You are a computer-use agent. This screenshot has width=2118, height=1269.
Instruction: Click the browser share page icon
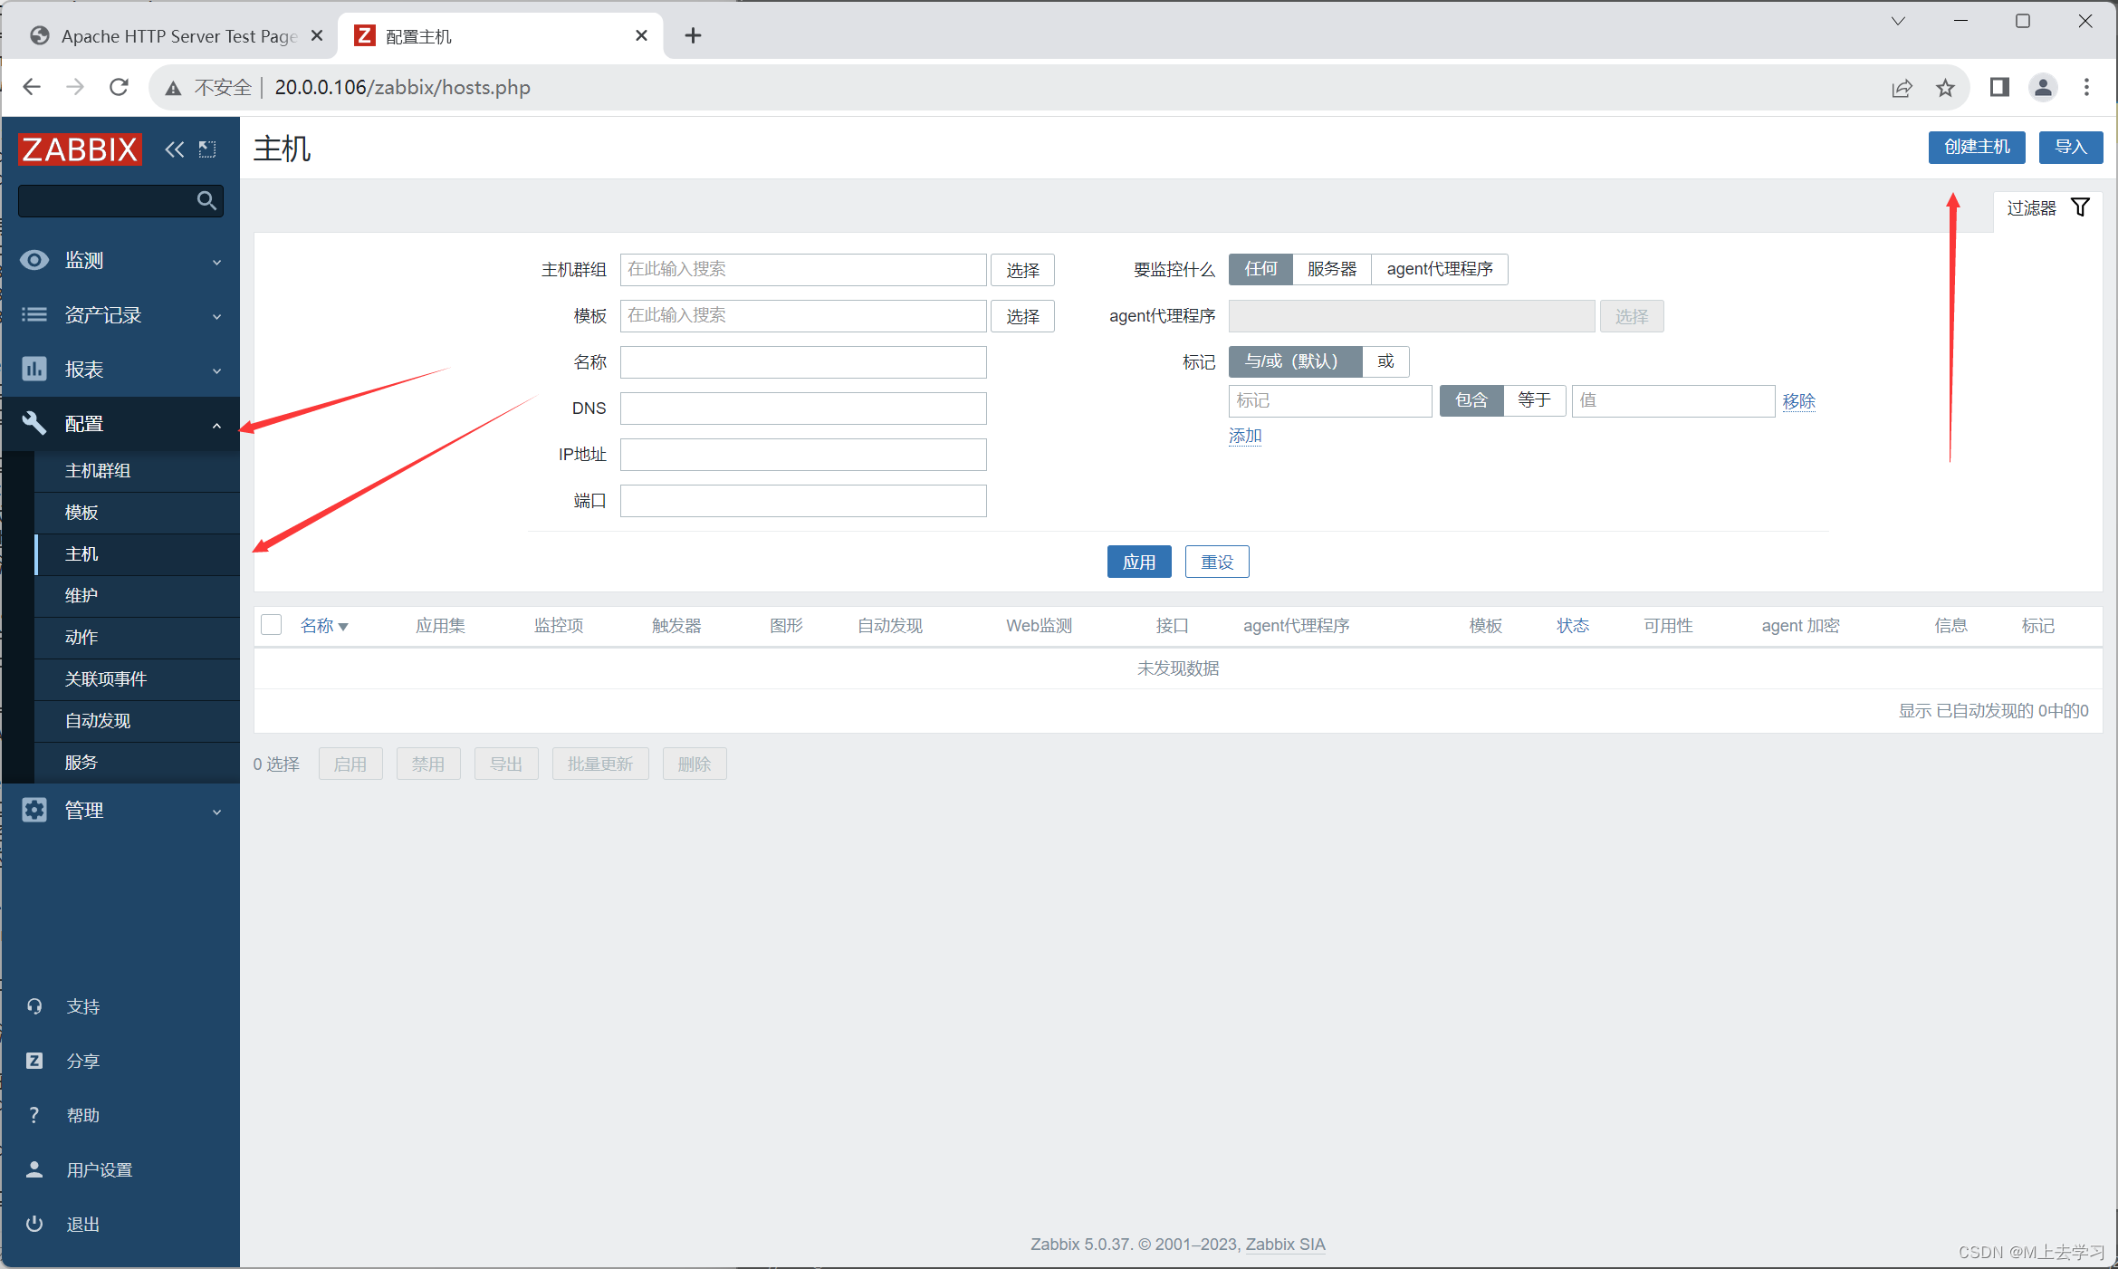(1902, 88)
